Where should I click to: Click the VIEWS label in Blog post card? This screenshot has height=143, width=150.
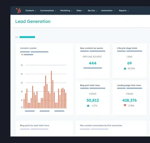[93, 94]
